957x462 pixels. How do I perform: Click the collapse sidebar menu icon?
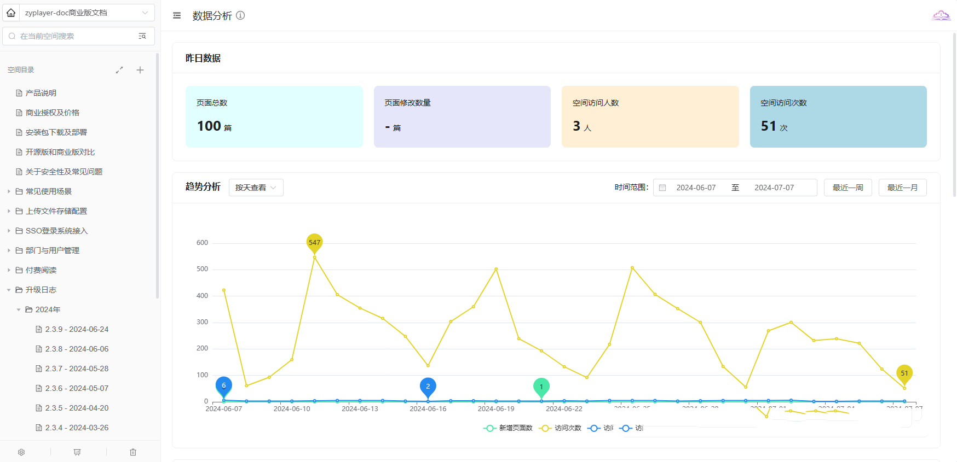[x=177, y=16]
